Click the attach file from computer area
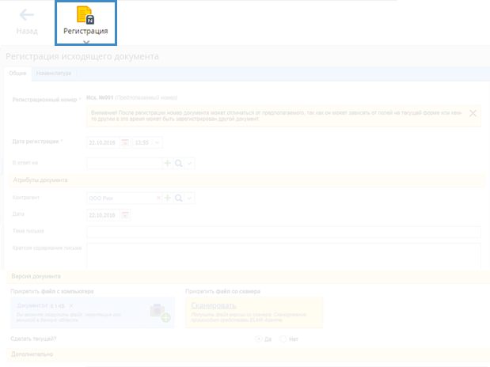Image resolution: width=490 pixels, height=367 pixels. [x=92, y=312]
